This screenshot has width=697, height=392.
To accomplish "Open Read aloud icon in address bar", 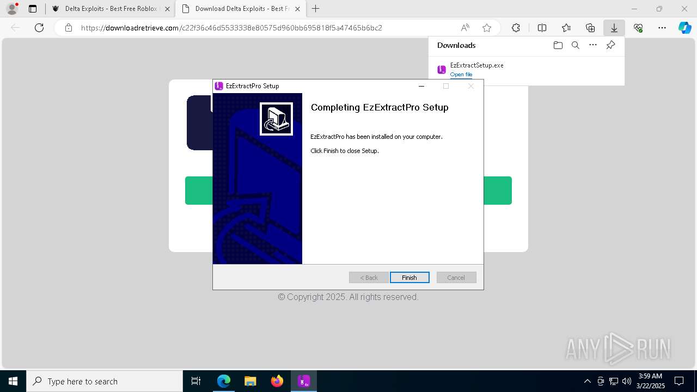I will (465, 28).
